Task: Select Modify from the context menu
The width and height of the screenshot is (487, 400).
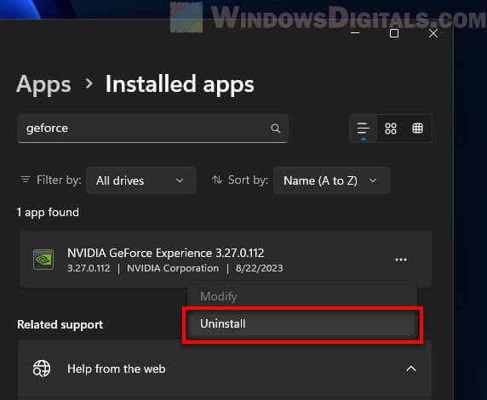Action: (x=302, y=296)
